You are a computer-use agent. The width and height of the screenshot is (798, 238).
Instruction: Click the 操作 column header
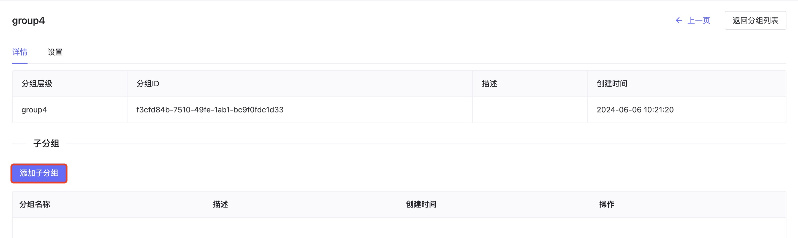coord(607,204)
